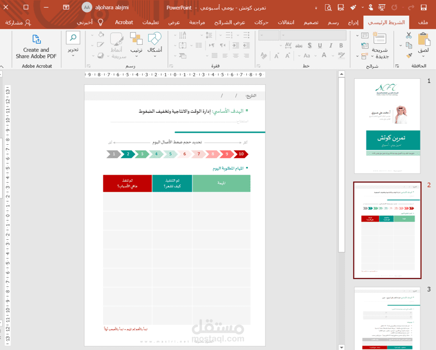The image size is (436, 350).
Task: Open the Slide Show (عرض الشرائح) tab
Action: 230,22
